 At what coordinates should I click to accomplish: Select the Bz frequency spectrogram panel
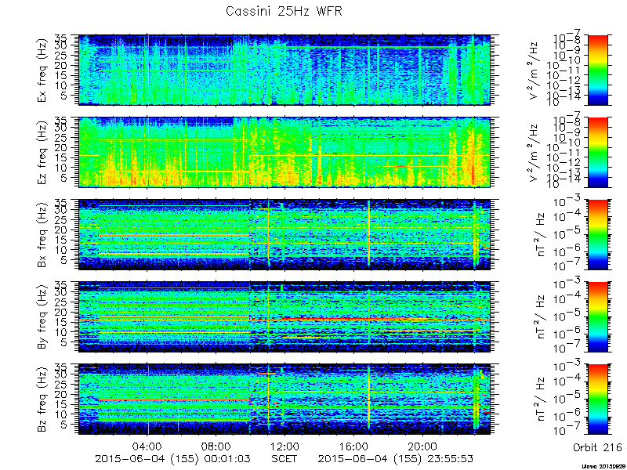pyautogui.click(x=285, y=399)
